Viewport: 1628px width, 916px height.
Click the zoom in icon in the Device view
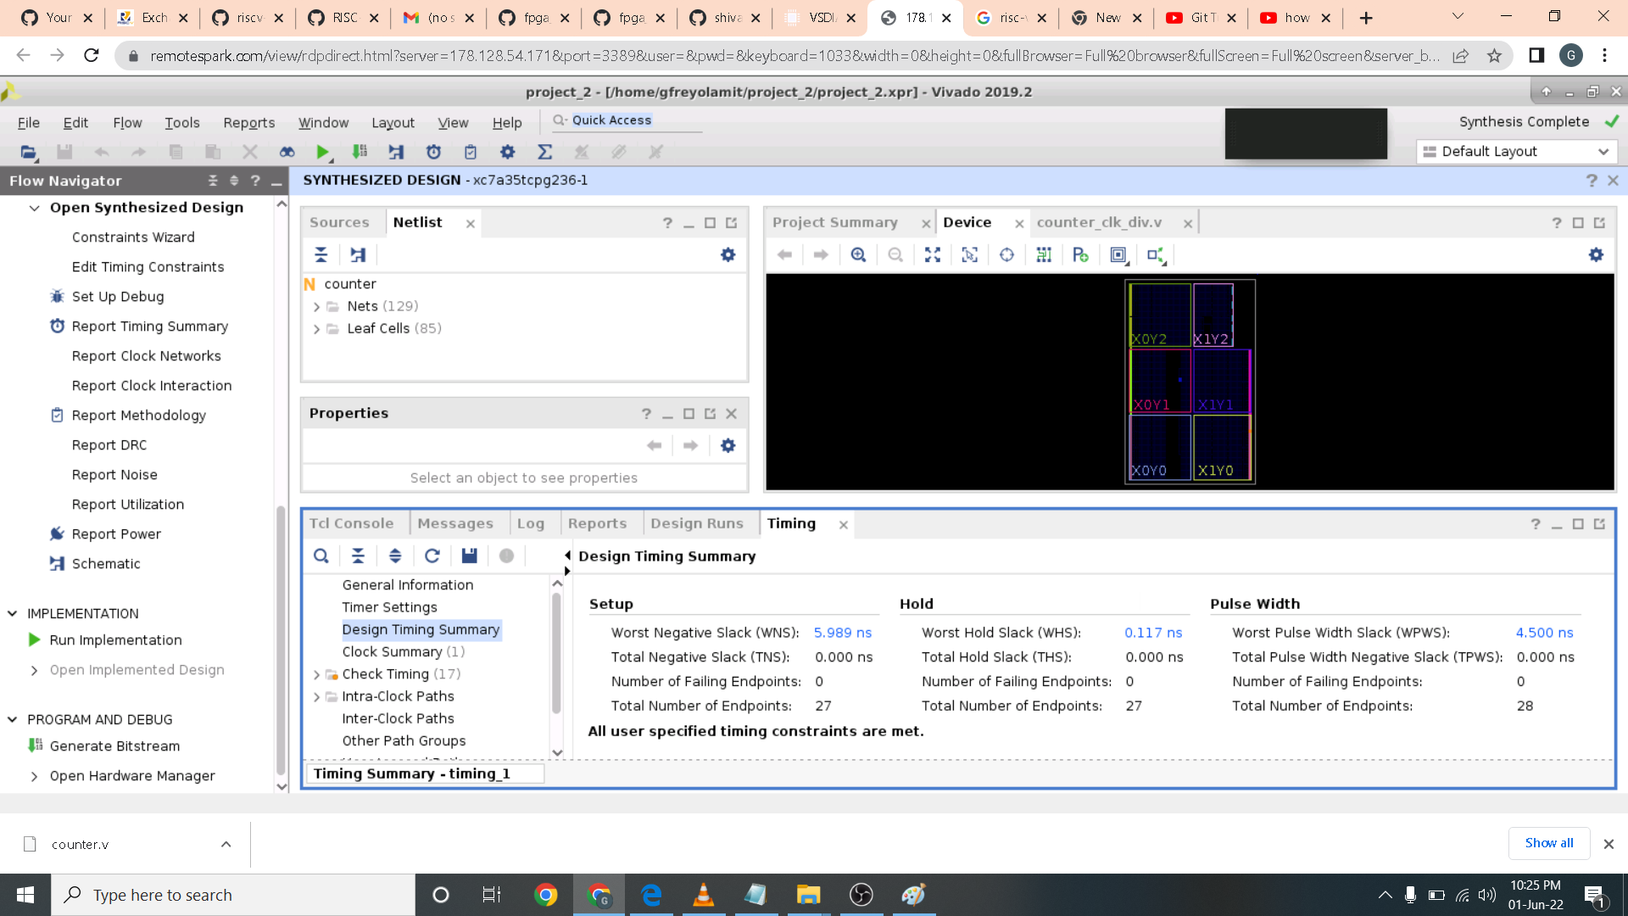point(858,255)
